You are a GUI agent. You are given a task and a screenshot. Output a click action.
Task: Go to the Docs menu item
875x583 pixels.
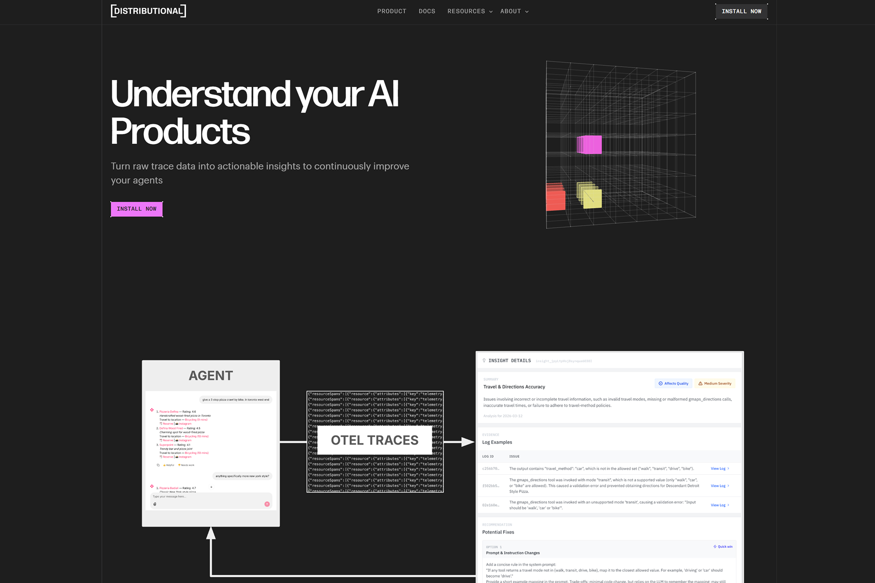tap(427, 11)
